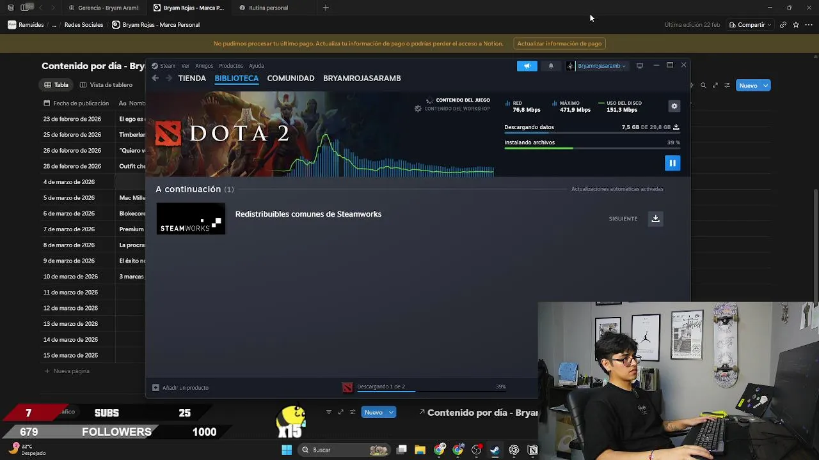Click the Notion expand arrows icon above the table
The width and height of the screenshot is (819, 460).
click(715, 86)
